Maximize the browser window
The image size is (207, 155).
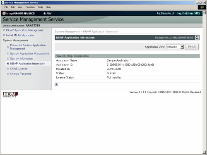point(200,2)
